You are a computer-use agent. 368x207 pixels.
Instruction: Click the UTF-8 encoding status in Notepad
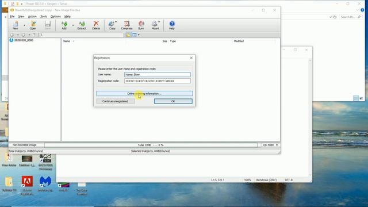(x=289, y=180)
